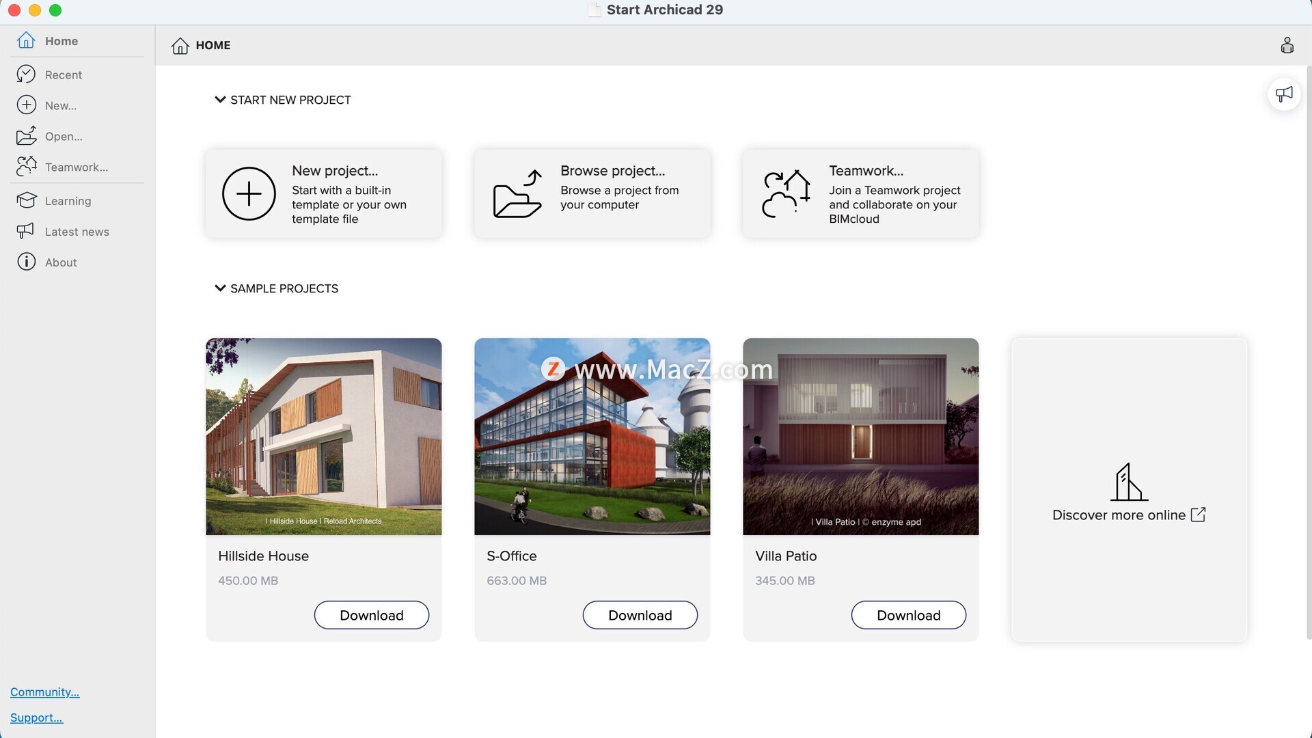This screenshot has height=738, width=1312.
Task: Click the megaphone announcements icon
Action: 1284,94
